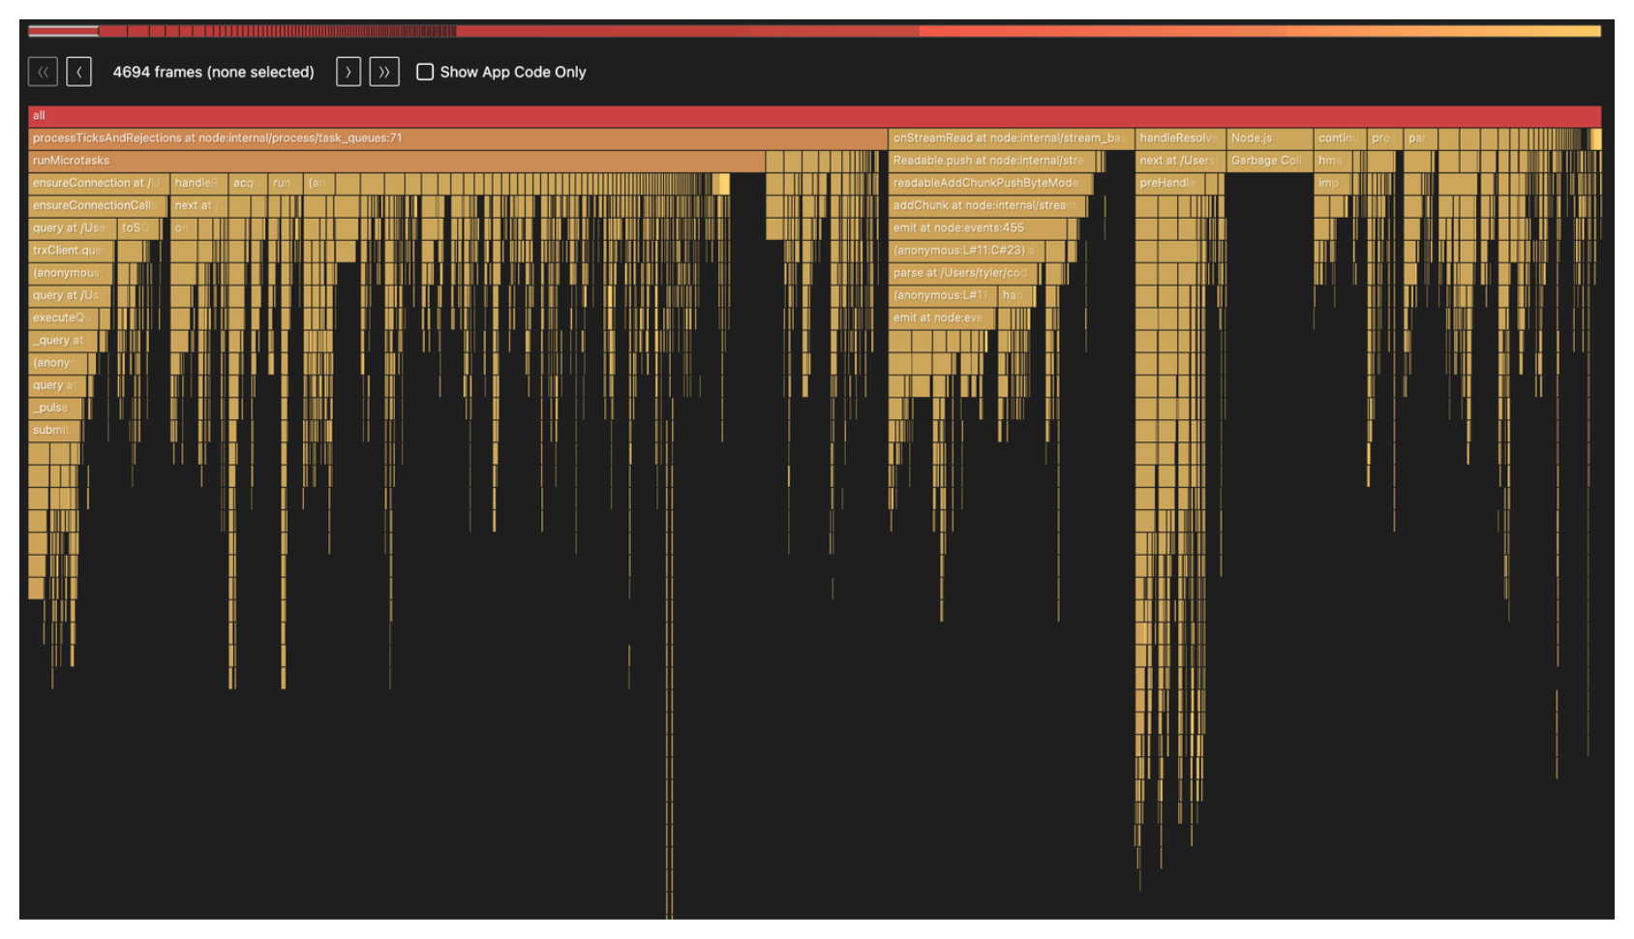Skip to last frame with double-right chevron

tap(384, 72)
